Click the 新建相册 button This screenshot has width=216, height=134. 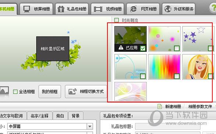169,106
